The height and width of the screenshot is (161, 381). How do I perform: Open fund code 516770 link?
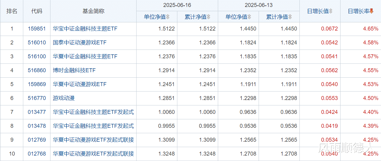coord(37,98)
